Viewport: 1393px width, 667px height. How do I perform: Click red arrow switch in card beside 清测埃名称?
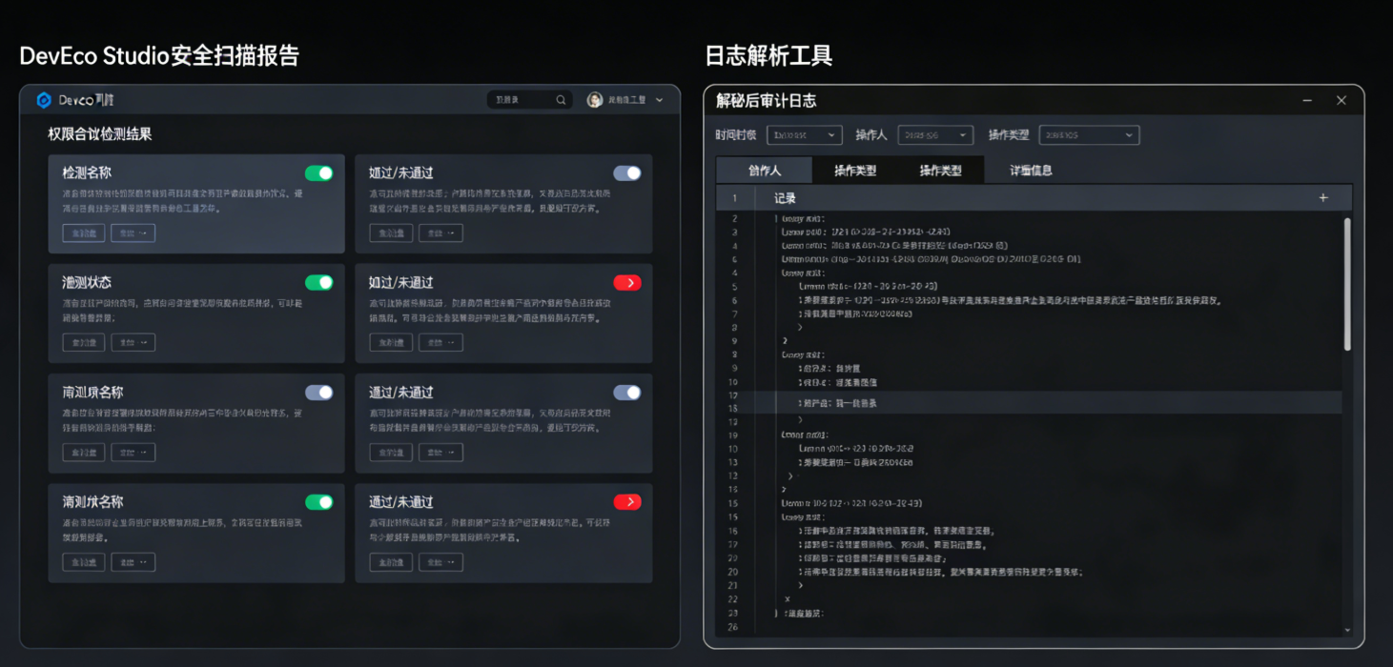(627, 502)
